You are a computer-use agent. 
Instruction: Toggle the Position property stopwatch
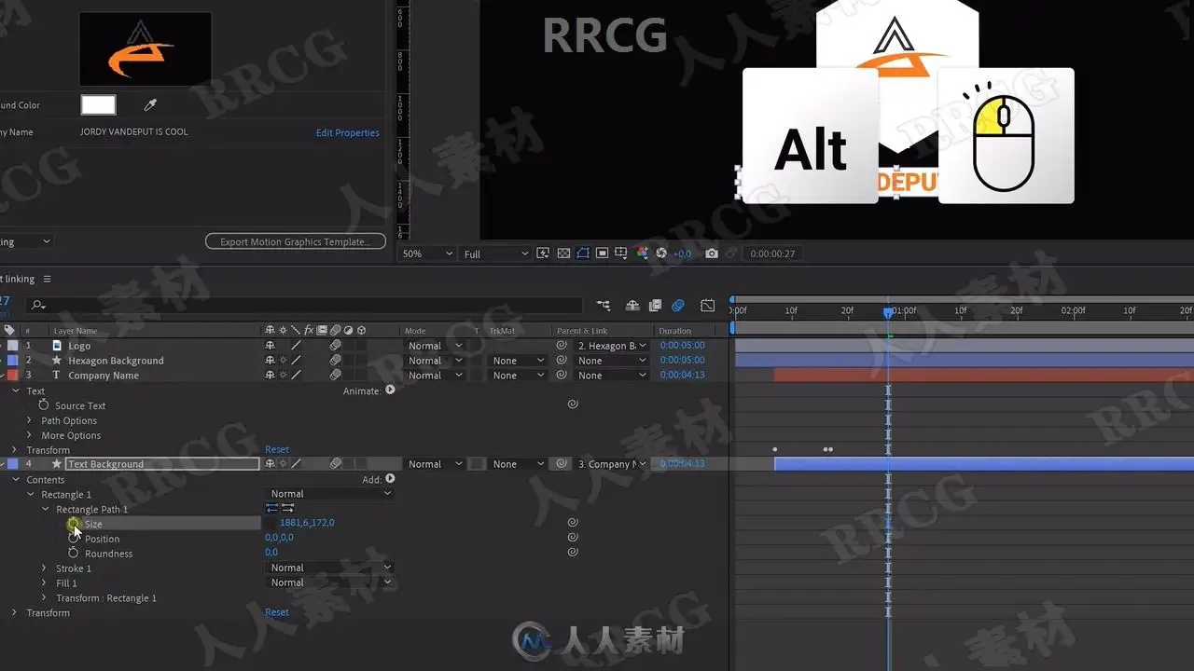(75, 539)
